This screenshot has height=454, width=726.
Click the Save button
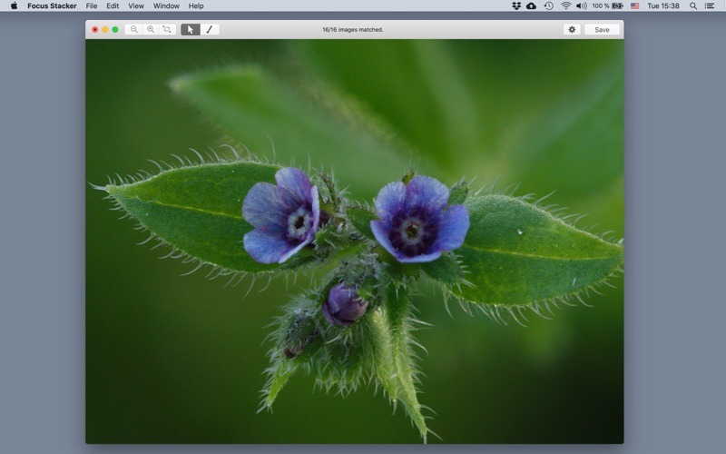[602, 30]
